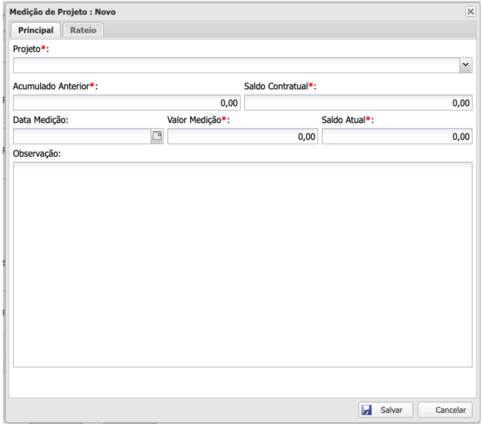Viewport: 482px width, 426px height.
Task: Click the Saldo Contratual input field
Action: [358, 103]
